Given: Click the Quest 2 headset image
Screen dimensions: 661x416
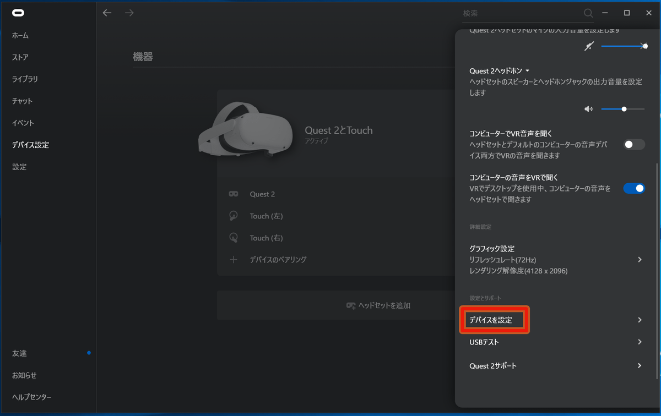Looking at the screenshot, I should 245,130.
